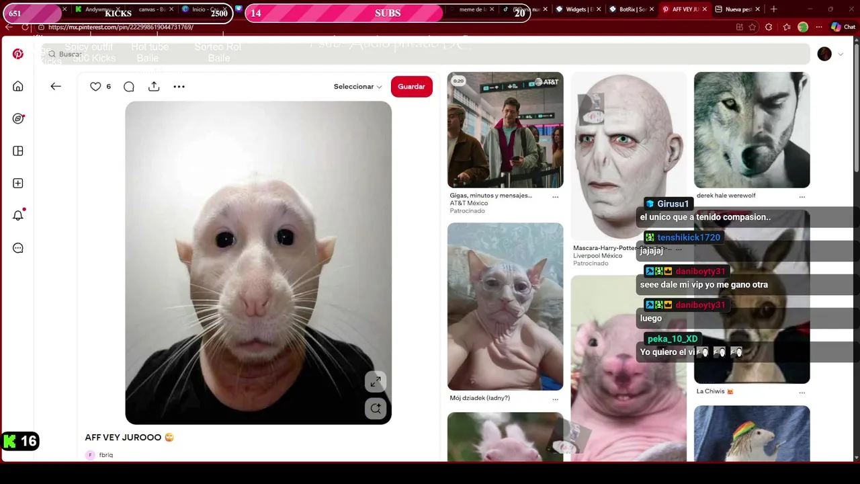Switch to the Nueva pestaña tab
Screen dimensions: 860x484
click(x=737, y=9)
